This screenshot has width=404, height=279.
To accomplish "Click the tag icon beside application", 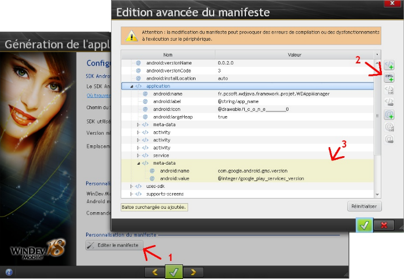I will 138,86.
